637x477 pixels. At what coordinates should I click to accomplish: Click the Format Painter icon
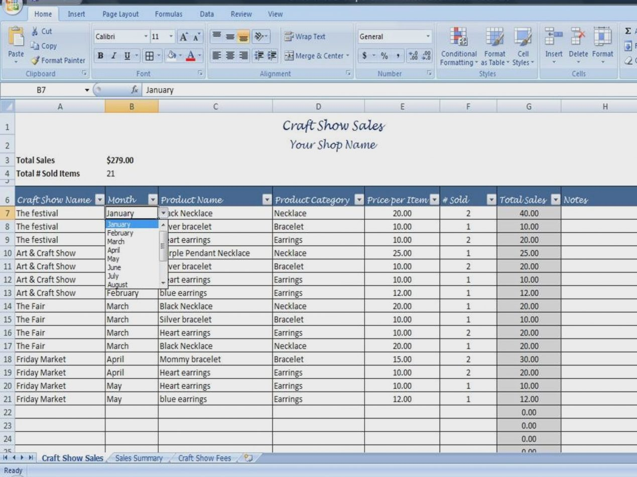point(36,61)
